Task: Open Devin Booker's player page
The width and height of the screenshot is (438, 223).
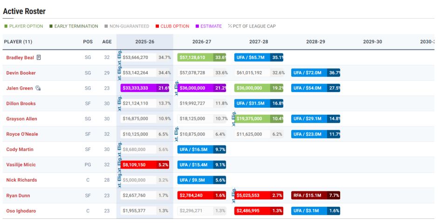Action: pyautogui.click(x=21, y=73)
